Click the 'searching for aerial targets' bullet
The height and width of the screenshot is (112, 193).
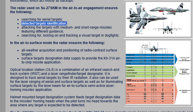click(42, 19)
